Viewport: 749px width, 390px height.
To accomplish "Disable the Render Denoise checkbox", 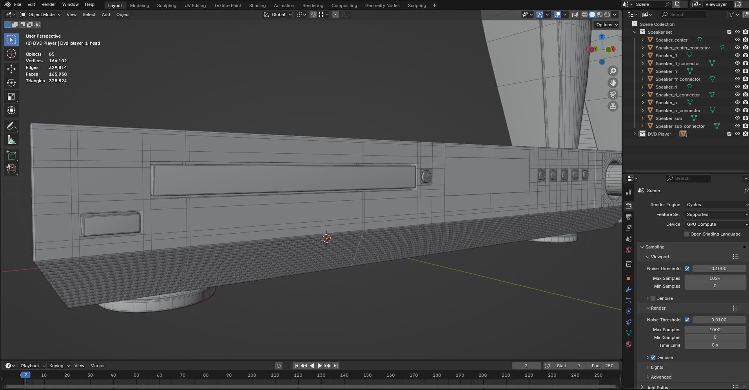I will pos(653,357).
